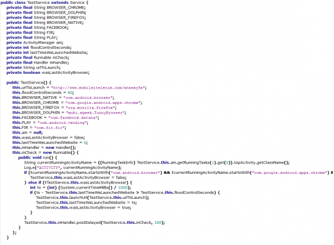Click the 'private boolean wasLastActivityBrowser' declaration
This screenshot has height=245, width=334.
(x=48, y=72)
